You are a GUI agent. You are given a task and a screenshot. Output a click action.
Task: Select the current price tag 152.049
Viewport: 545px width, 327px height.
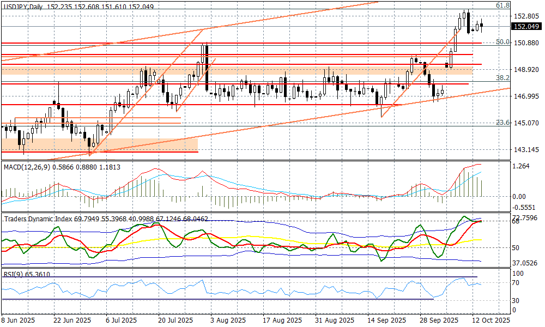[x=526, y=27]
